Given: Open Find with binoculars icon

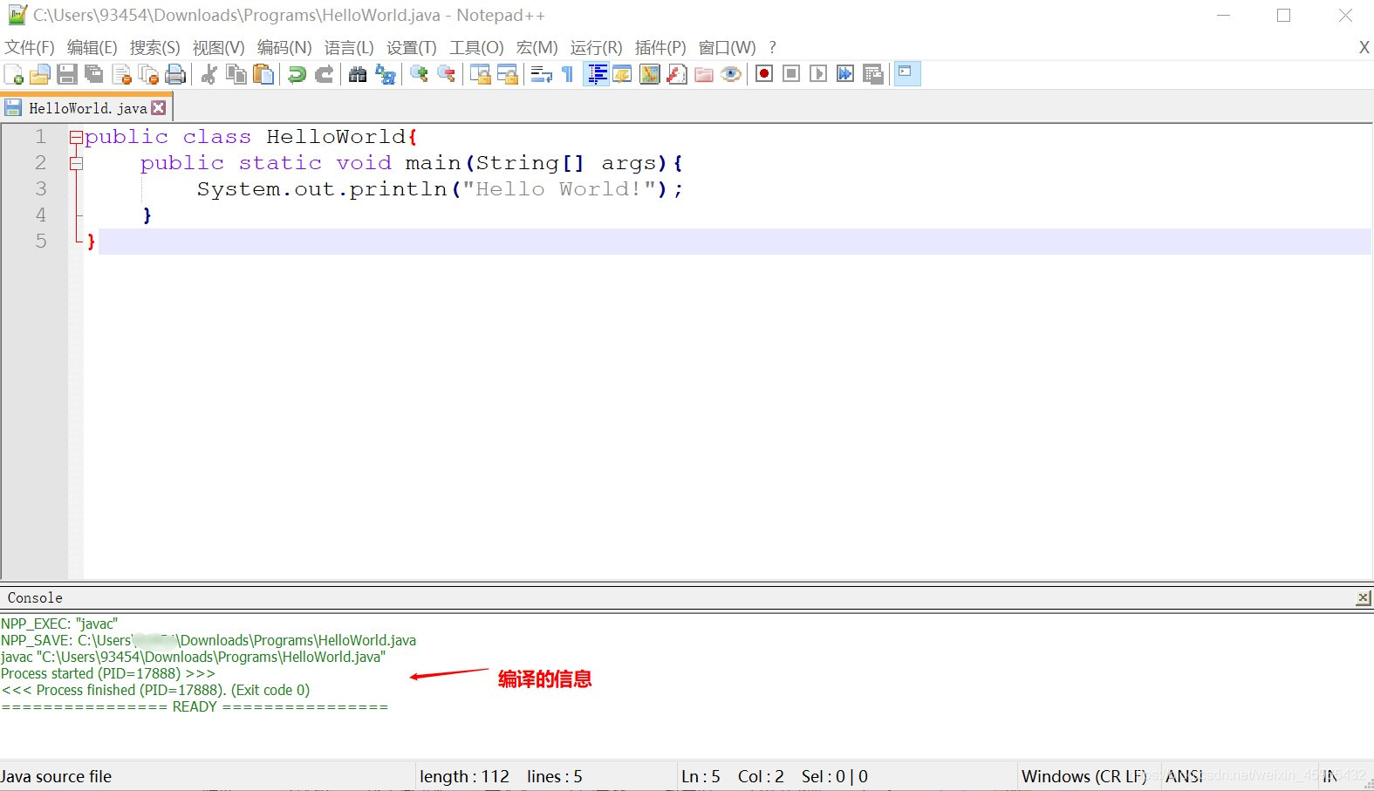Looking at the screenshot, I should click(358, 74).
